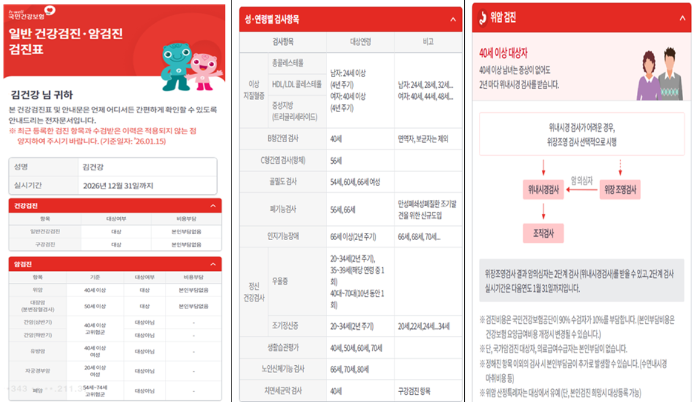Select the 조직검사 flowchart box
Screen dimensions: 695x402
tap(543, 233)
